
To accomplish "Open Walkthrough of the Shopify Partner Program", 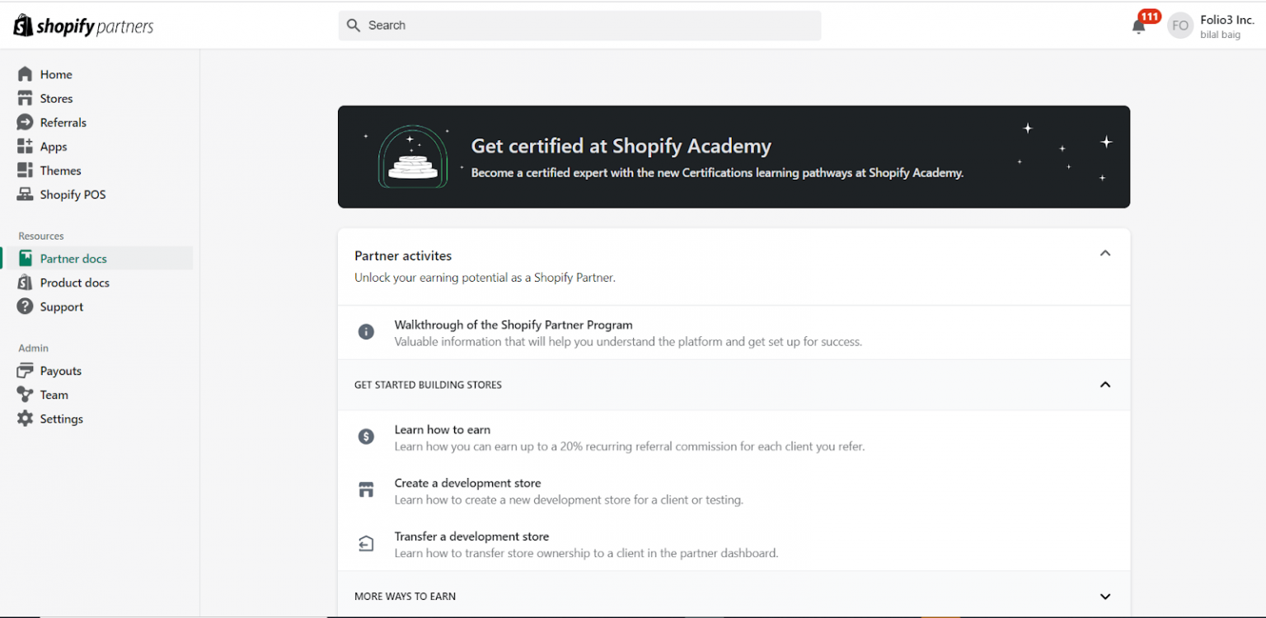I will point(513,325).
